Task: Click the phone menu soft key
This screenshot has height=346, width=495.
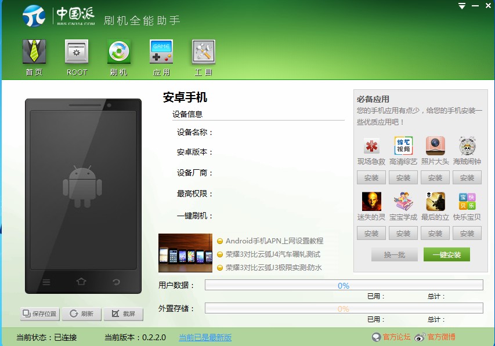Action: [x=46, y=282]
